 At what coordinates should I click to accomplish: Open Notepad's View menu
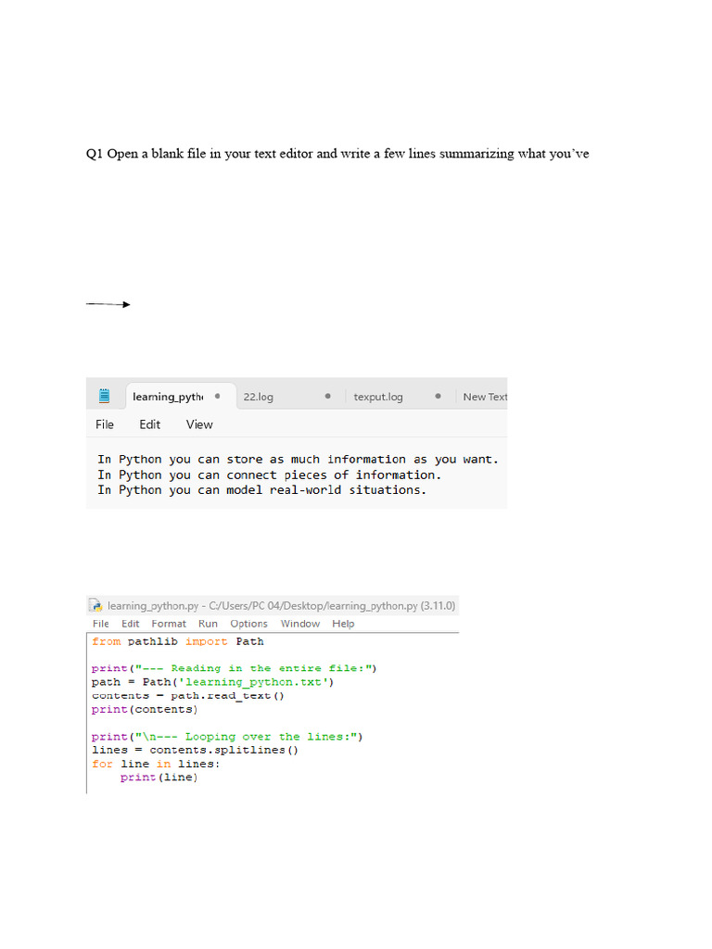click(199, 424)
